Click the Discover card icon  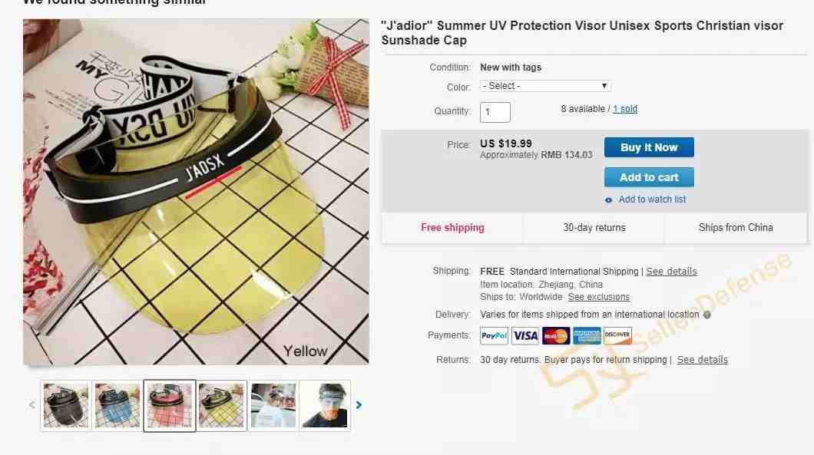point(617,335)
